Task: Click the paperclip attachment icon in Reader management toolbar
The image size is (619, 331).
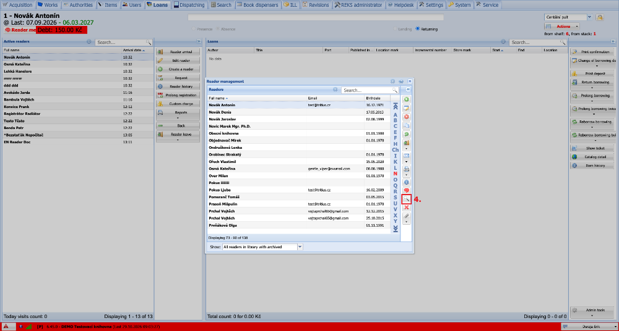Action: point(406,216)
